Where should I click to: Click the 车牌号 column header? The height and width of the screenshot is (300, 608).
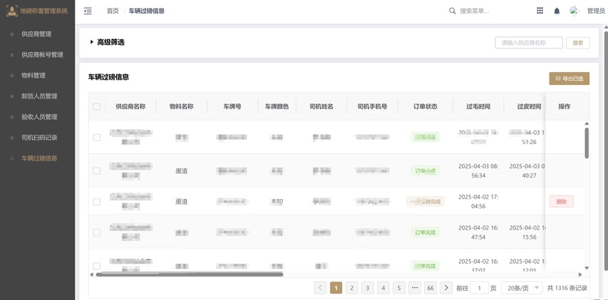(x=233, y=106)
